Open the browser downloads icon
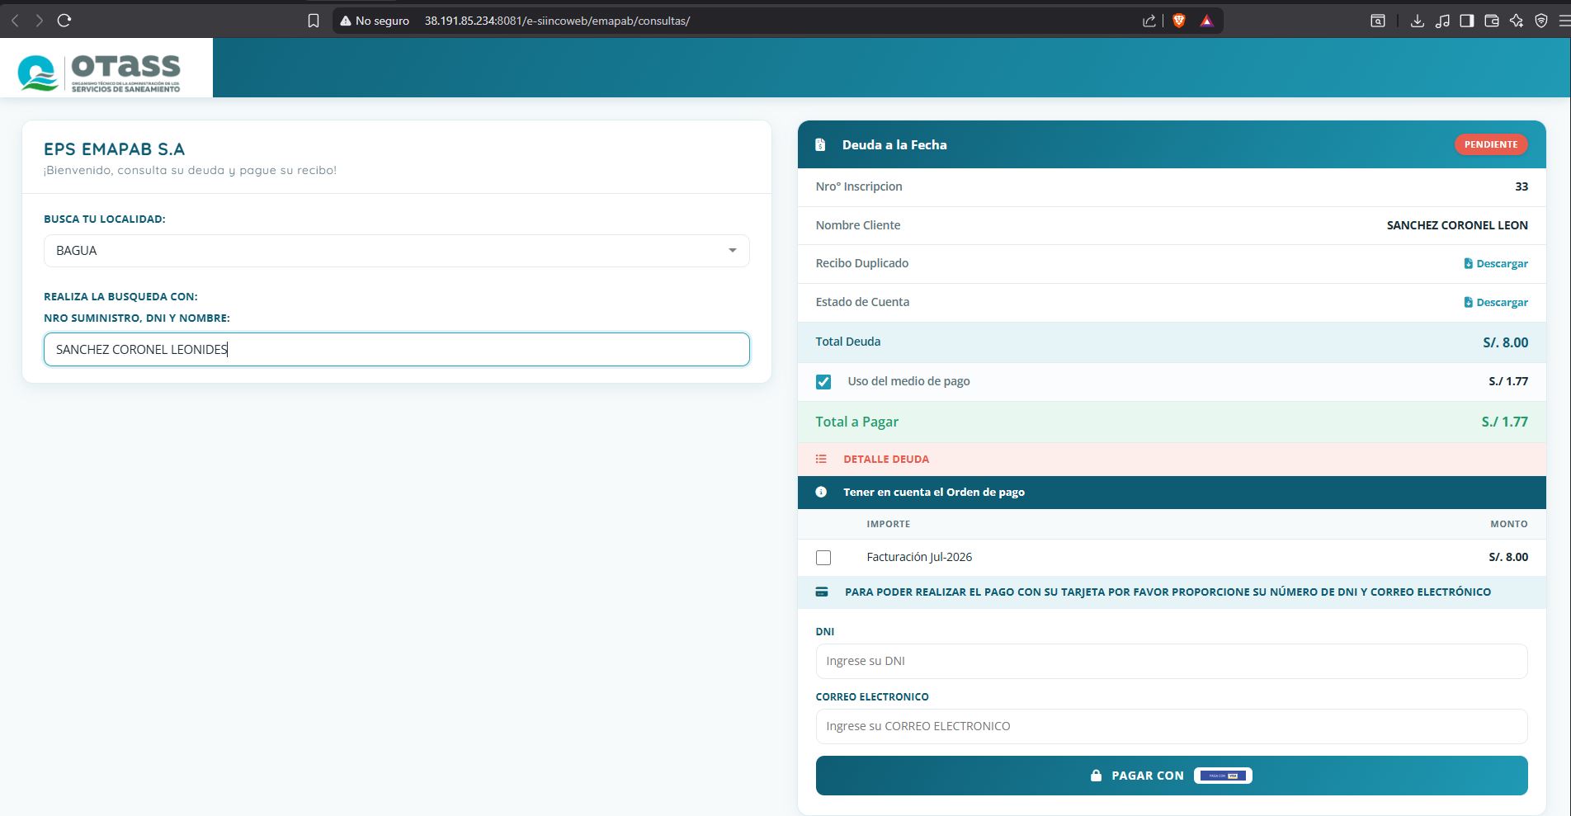 click(1417, 21)
